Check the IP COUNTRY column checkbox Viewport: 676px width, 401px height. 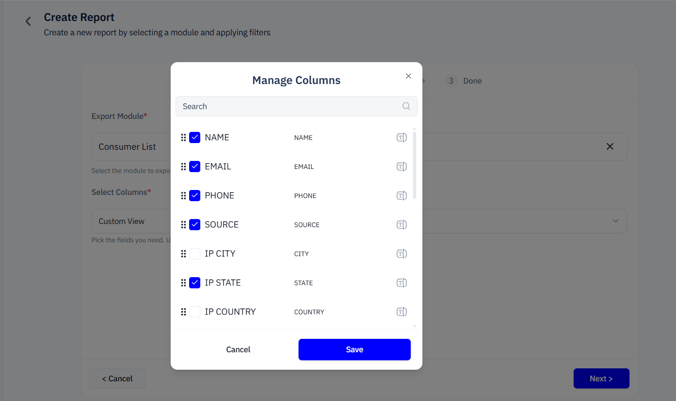[x=195, y=312]
